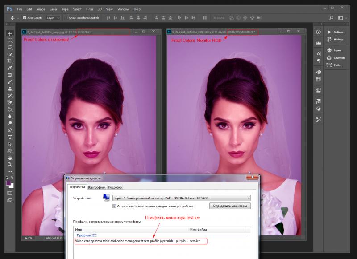The image size is (357, 259).
Task: Expand the toolbox with double arrows
Action: click(7, 24)
